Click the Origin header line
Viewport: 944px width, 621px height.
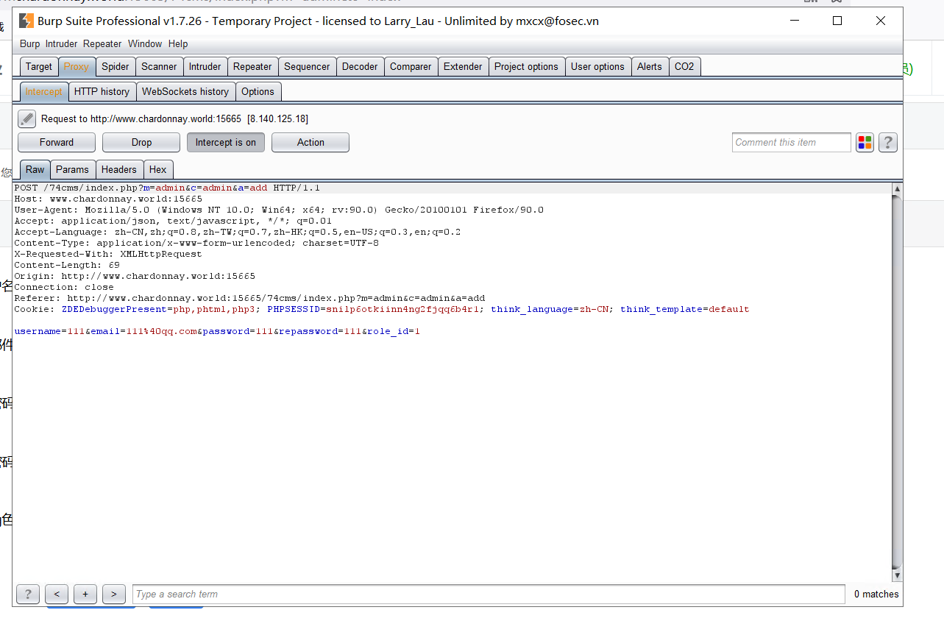click(x=135, y=276)
